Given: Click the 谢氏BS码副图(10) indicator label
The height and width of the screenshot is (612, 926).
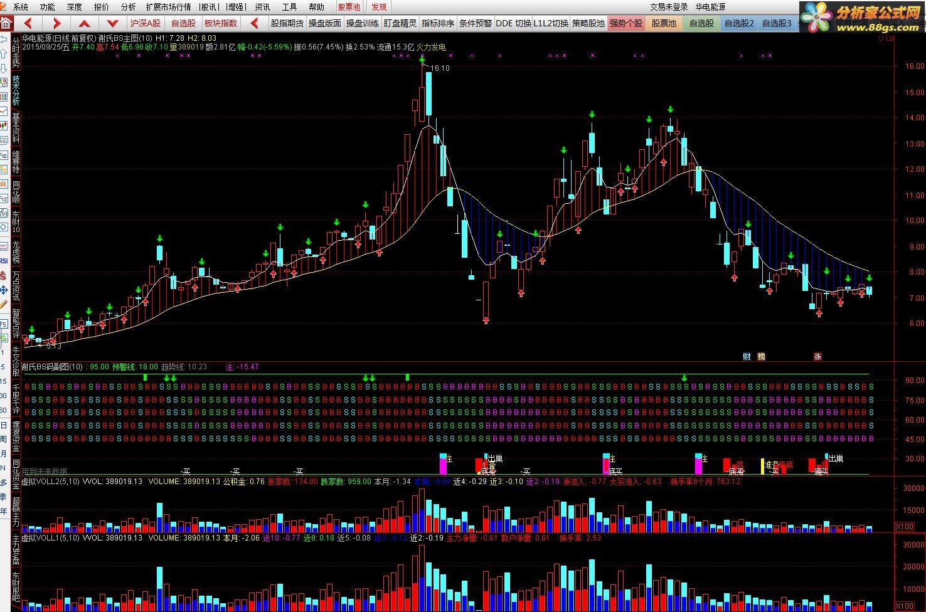Looking at the screenshot, I should pyautogui.click(x=52, y=367).
